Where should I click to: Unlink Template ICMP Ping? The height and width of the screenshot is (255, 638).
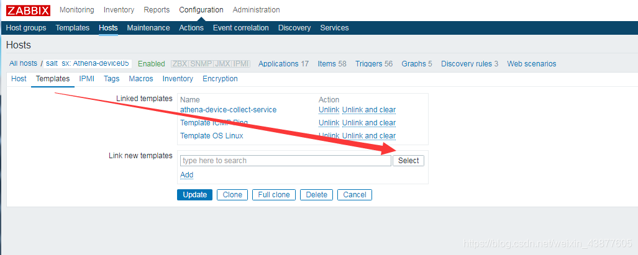329,123
